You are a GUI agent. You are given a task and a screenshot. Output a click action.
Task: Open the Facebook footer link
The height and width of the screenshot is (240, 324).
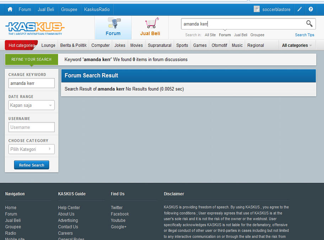click(120, 214)
